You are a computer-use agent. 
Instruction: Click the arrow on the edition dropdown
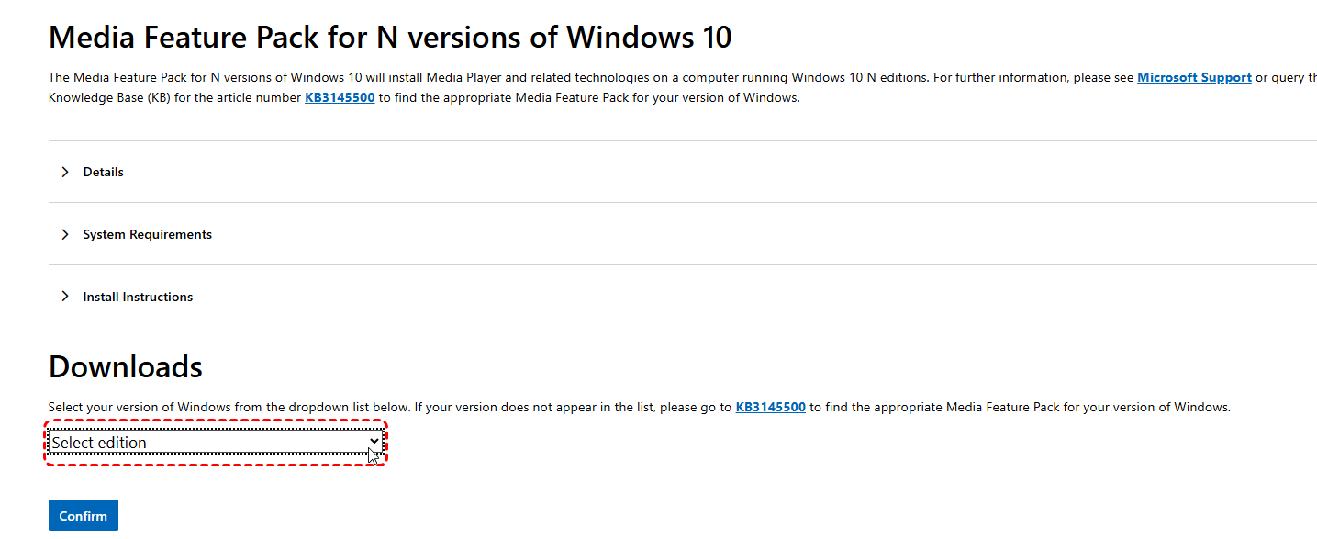pos(374,442)
